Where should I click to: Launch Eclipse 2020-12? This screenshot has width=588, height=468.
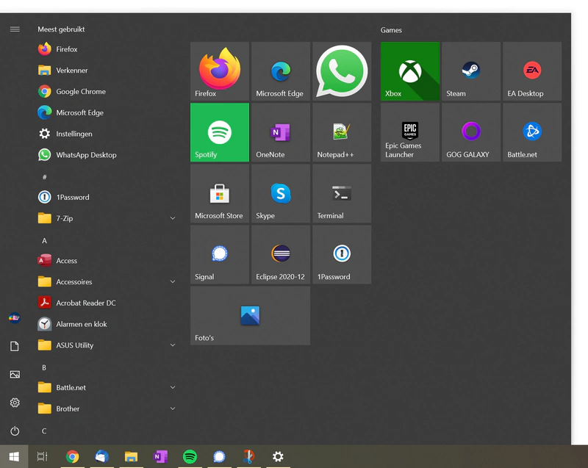[280, 254]
